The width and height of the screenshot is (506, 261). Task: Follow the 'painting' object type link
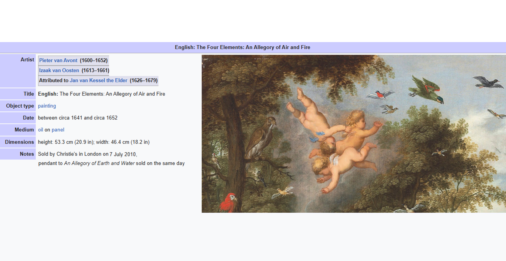click(47, 106)
